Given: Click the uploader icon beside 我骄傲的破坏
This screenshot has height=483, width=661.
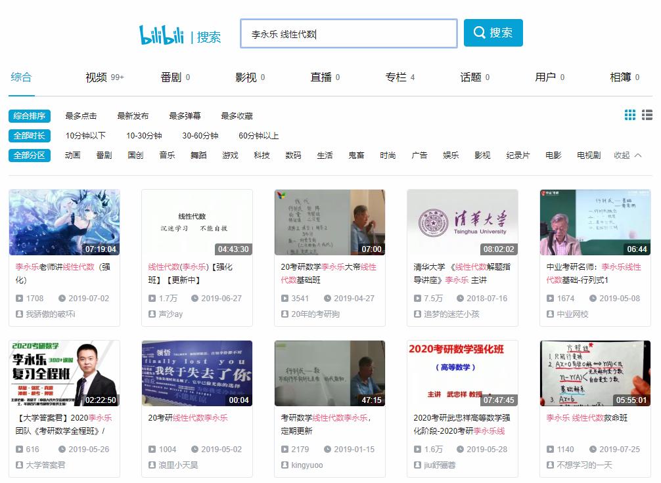Looking at the screenshot, I should click(19, 313).
